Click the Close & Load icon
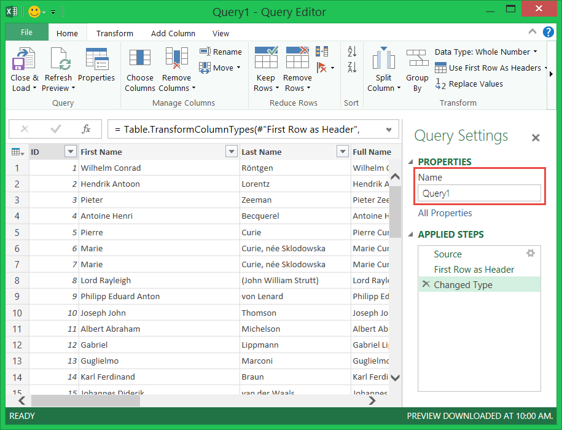The height and width of the screenshot is (430, 562). [x=23, y=60]
